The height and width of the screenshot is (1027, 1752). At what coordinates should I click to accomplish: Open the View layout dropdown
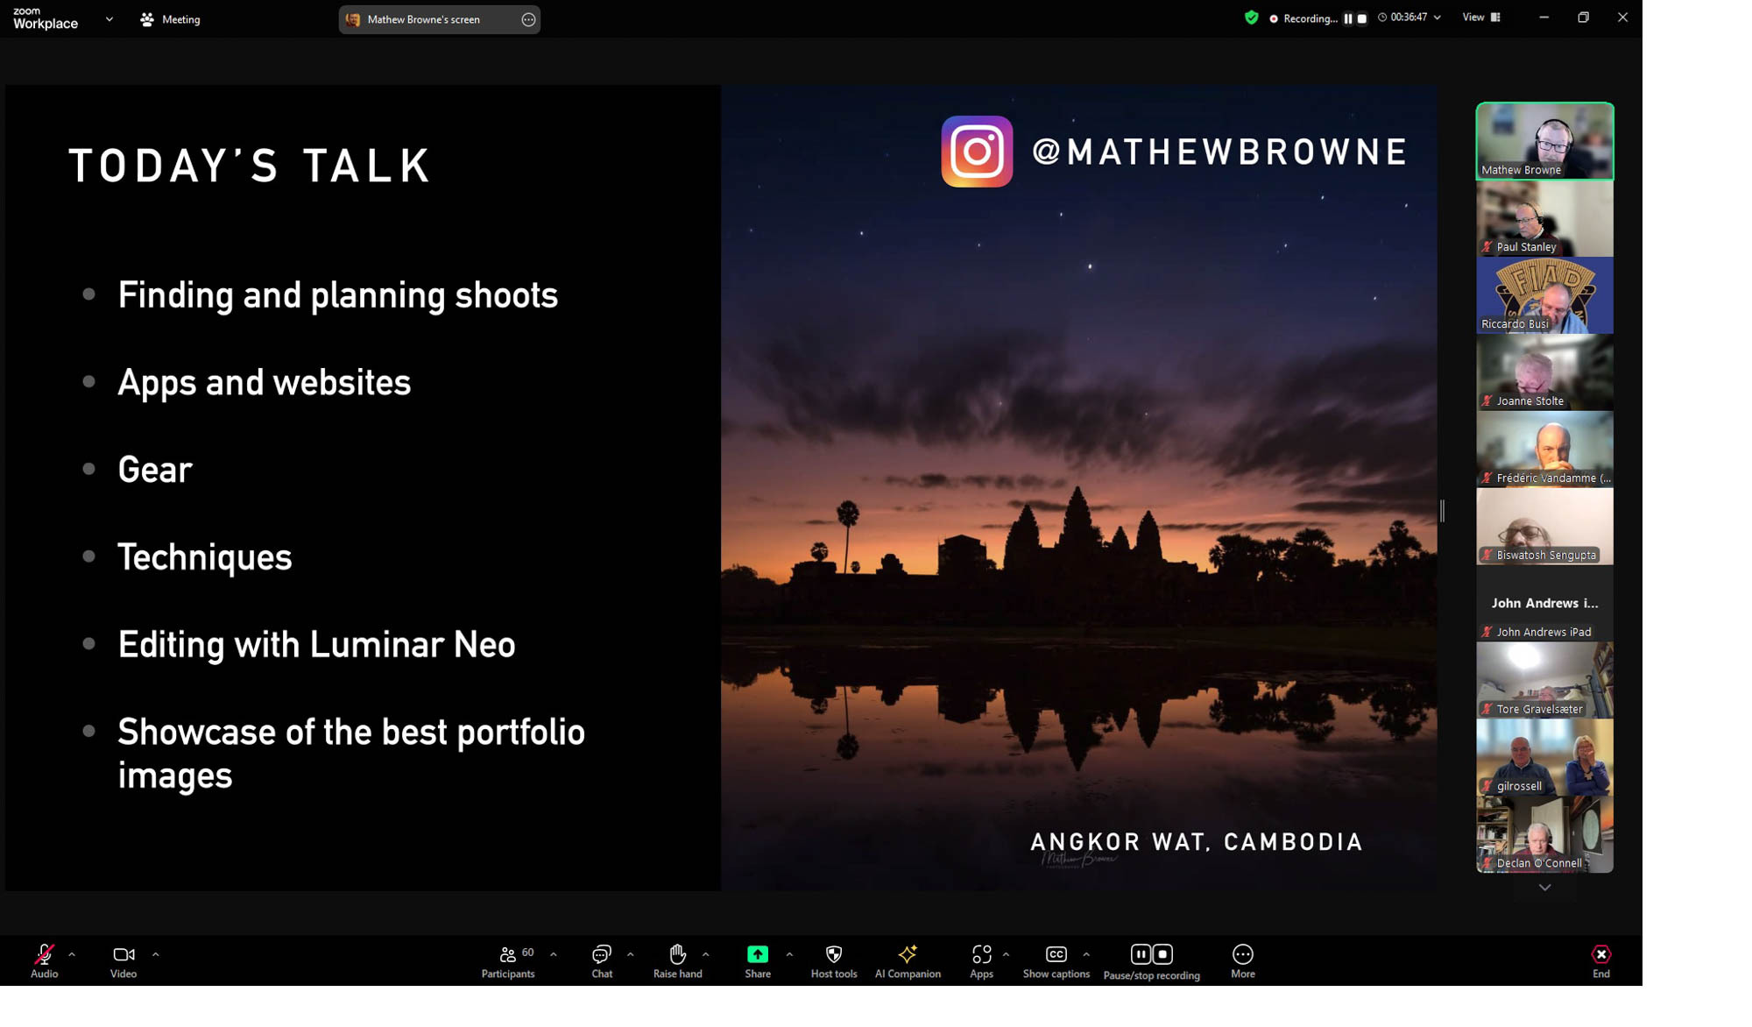pyautogui.click(x=1480, y=18)
